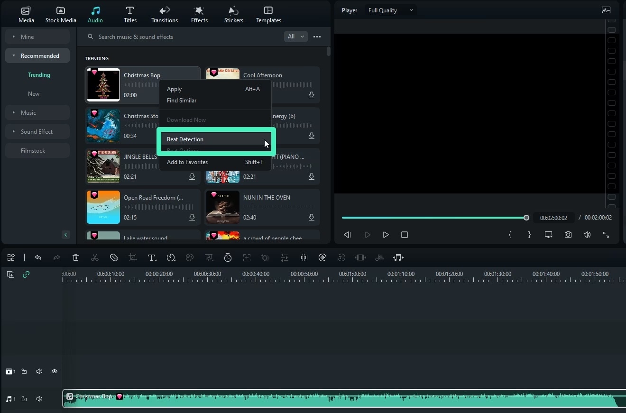
Task: Switch to the Stock Media tab
Action: [x=61, y=15]
